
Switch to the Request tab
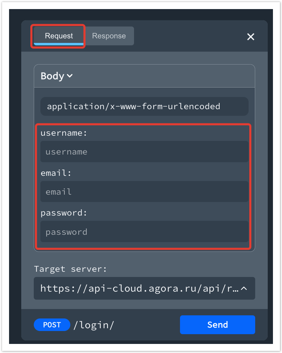click(59, 36)
